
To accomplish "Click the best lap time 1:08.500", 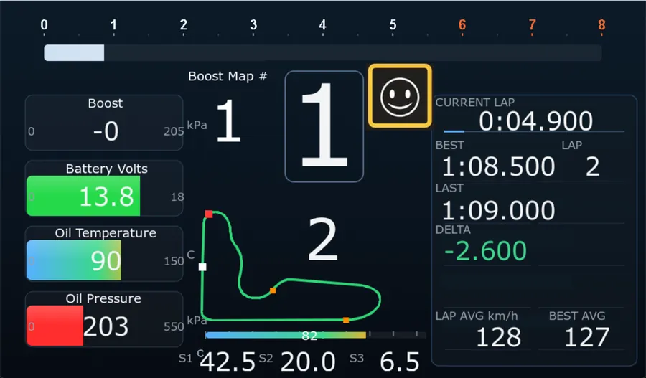I will point(499,166).
